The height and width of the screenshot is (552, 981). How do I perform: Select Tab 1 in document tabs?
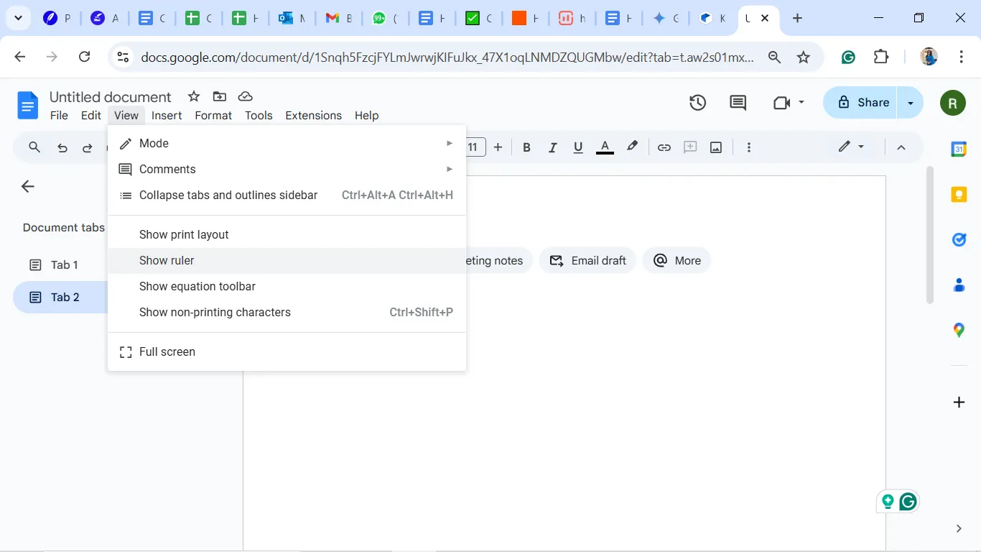(x=65, y=265)
